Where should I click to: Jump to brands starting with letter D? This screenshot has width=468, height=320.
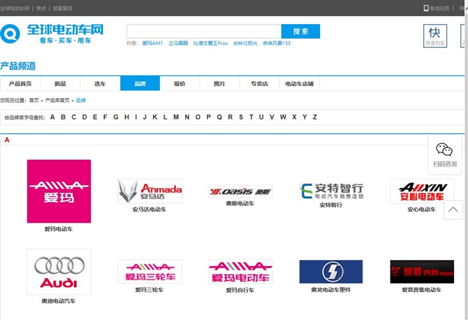tap(85, 117)
